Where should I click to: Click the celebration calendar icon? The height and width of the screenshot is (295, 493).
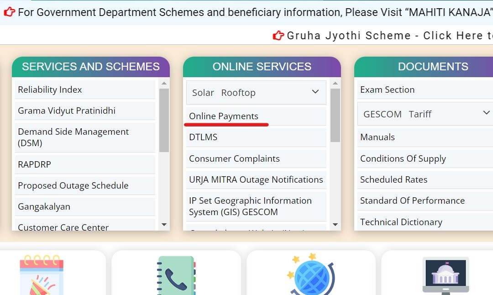click(42, 274)
